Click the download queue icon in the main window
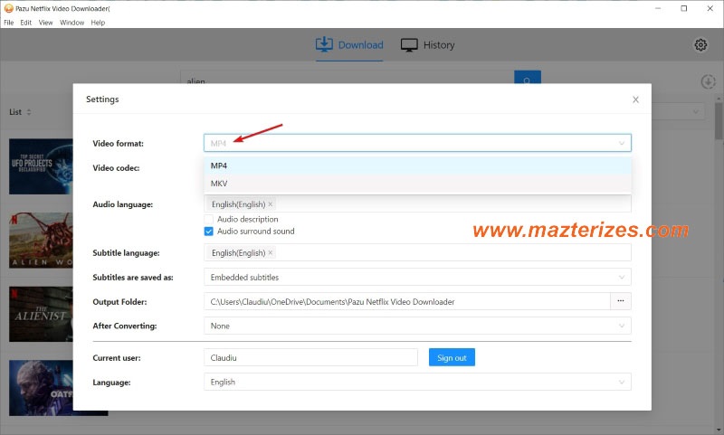This screenshot has height=435, width=724. pyautogui.click(x=708, y=82)
